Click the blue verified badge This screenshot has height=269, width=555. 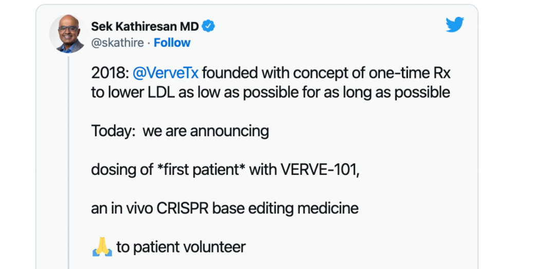point(210,26)
